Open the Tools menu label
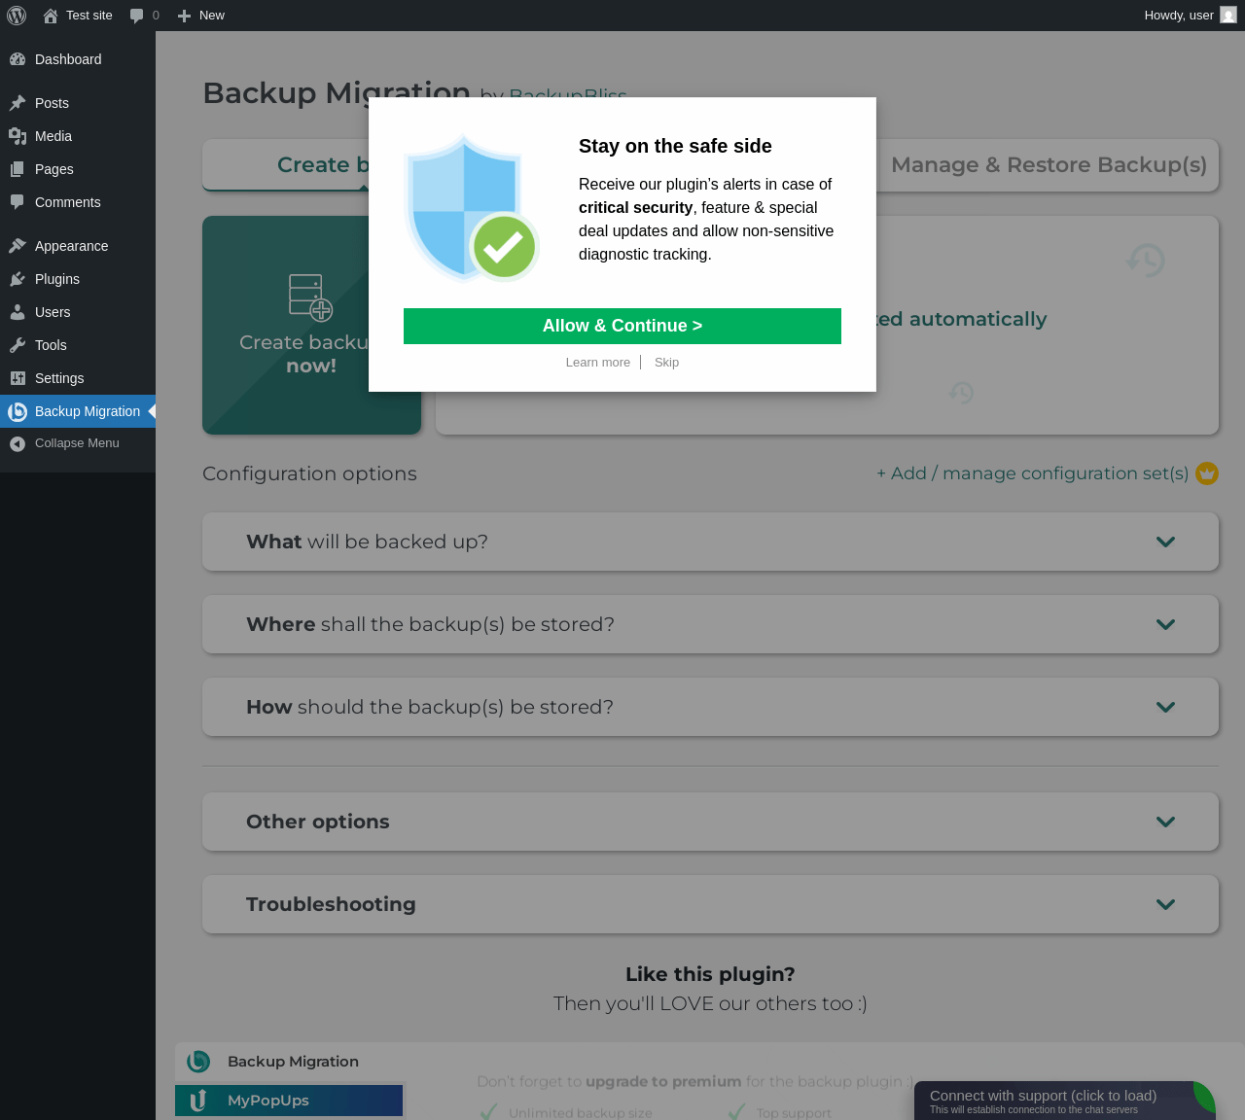This screenshot has height=1120, width=1245. (51, 345)
